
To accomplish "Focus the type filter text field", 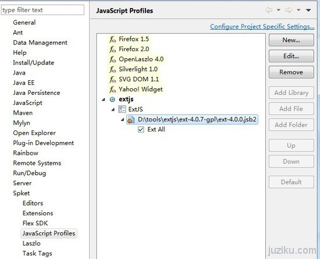I will pos(42,10).
